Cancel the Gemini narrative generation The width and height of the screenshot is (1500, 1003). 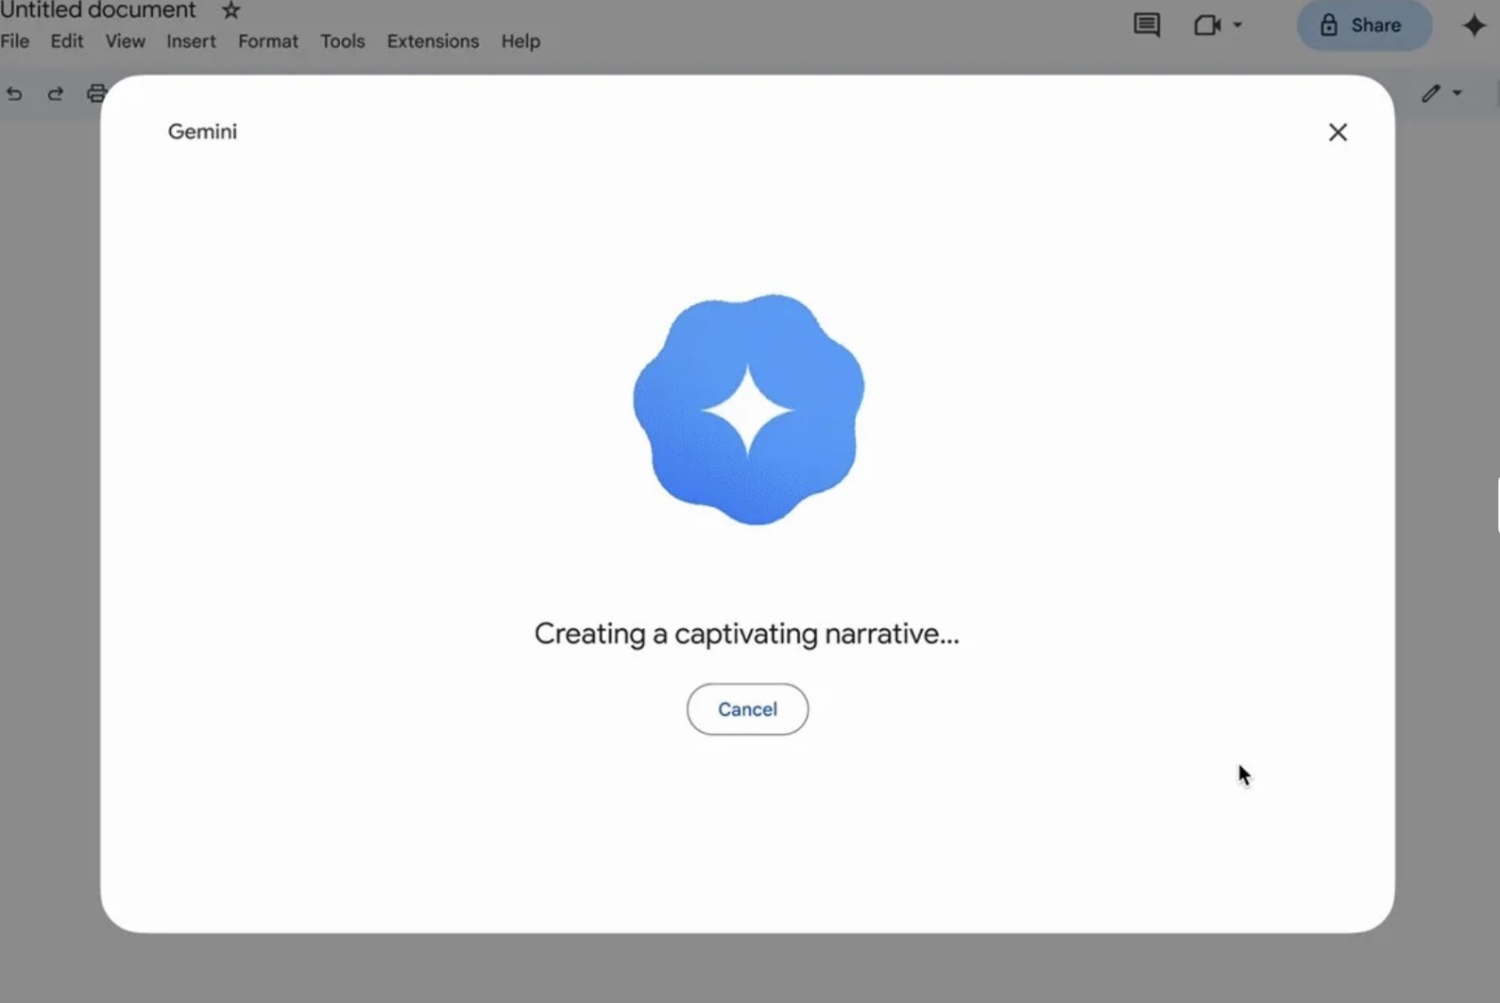click(747, 709)
